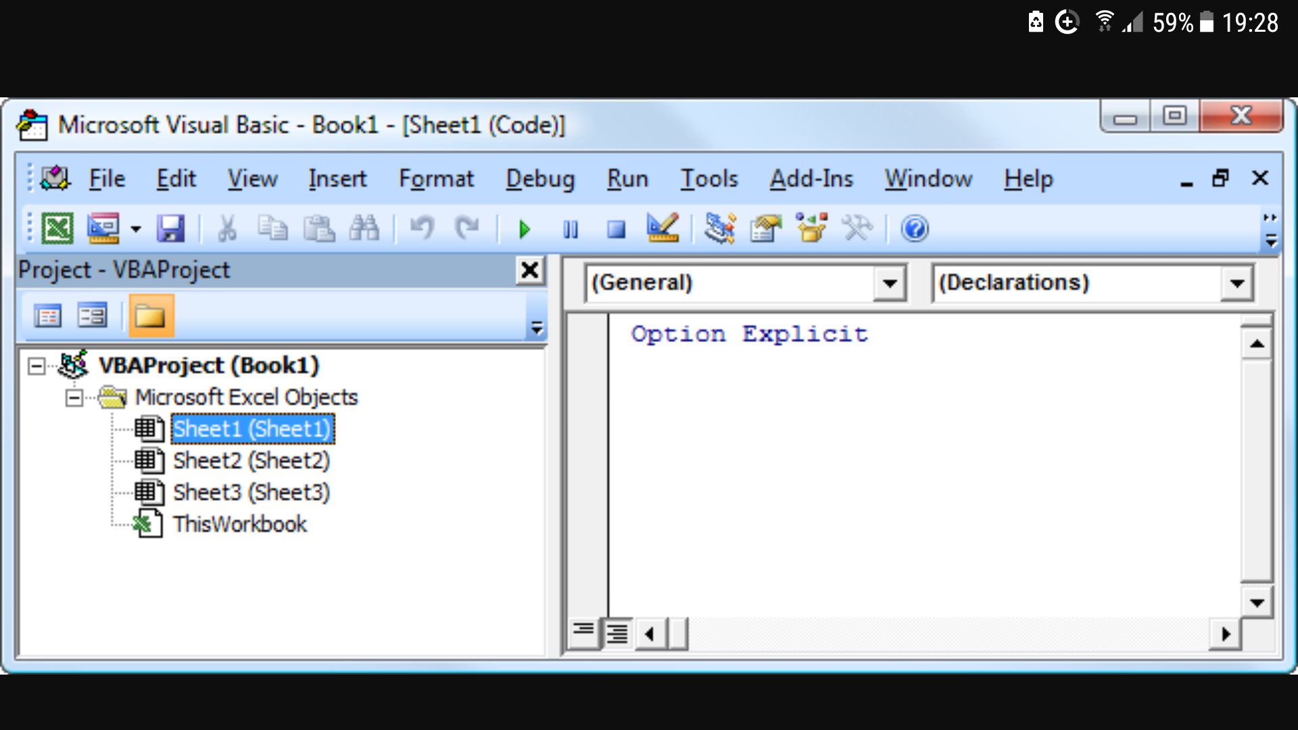Open the Properties Window toolbar icon
Image resolution: width=1298 pixels, height=730 pixels.
[x=765, y=228]
